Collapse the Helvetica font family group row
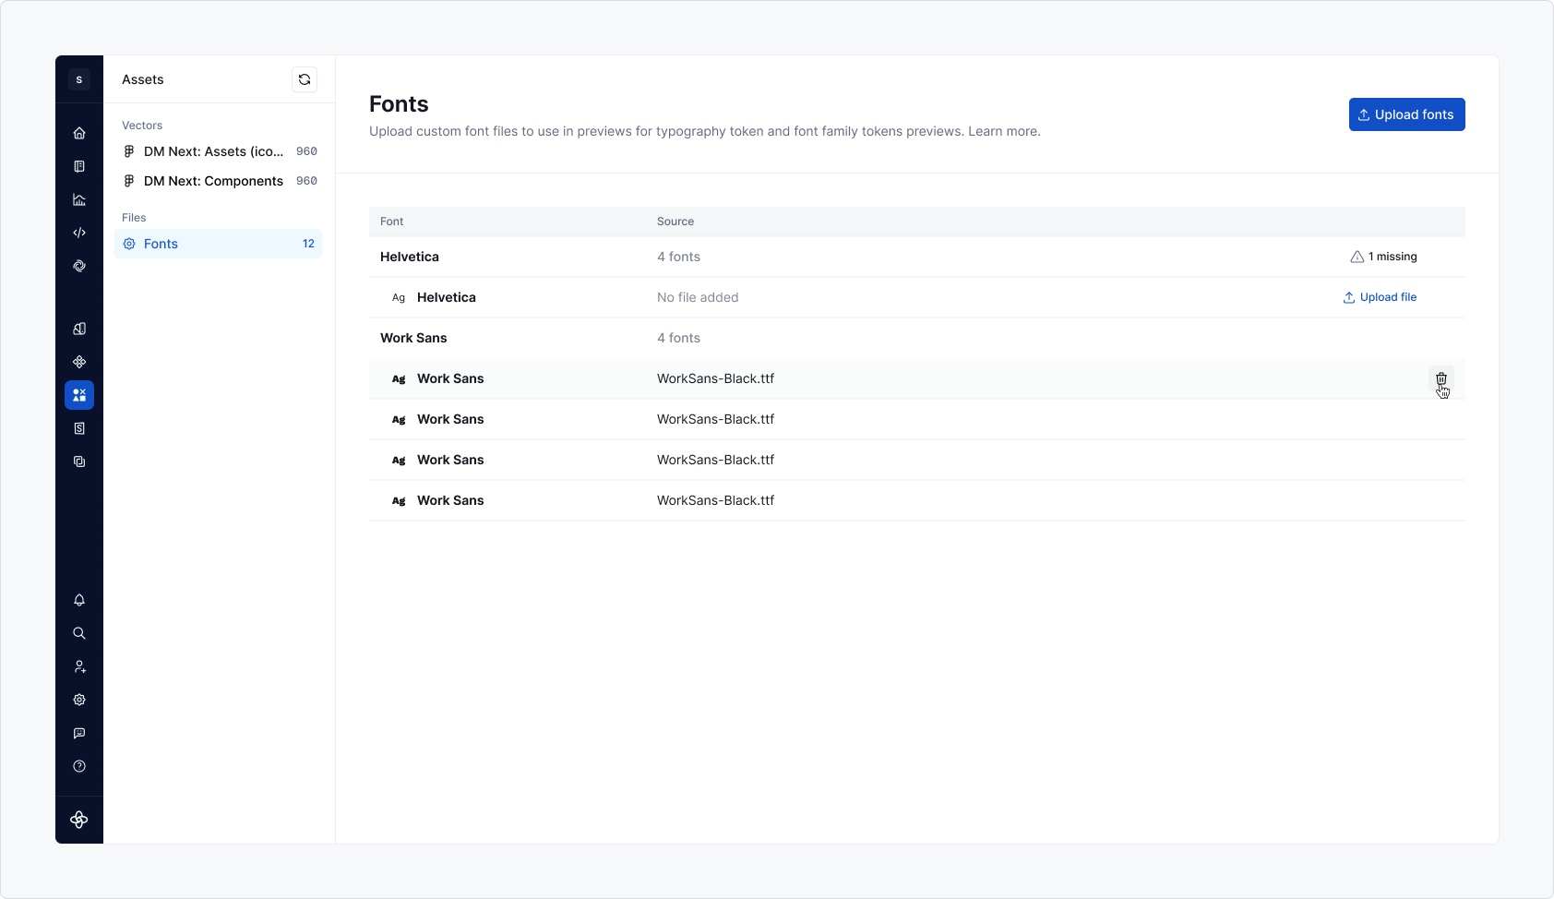 [x=917, y=257]
